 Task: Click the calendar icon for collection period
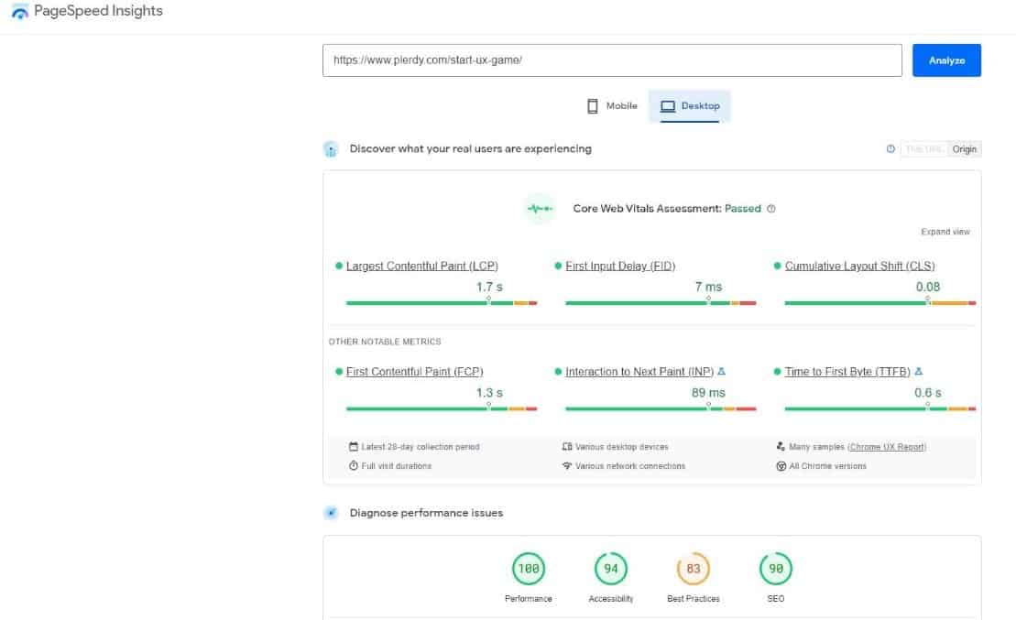coord(353,446)
